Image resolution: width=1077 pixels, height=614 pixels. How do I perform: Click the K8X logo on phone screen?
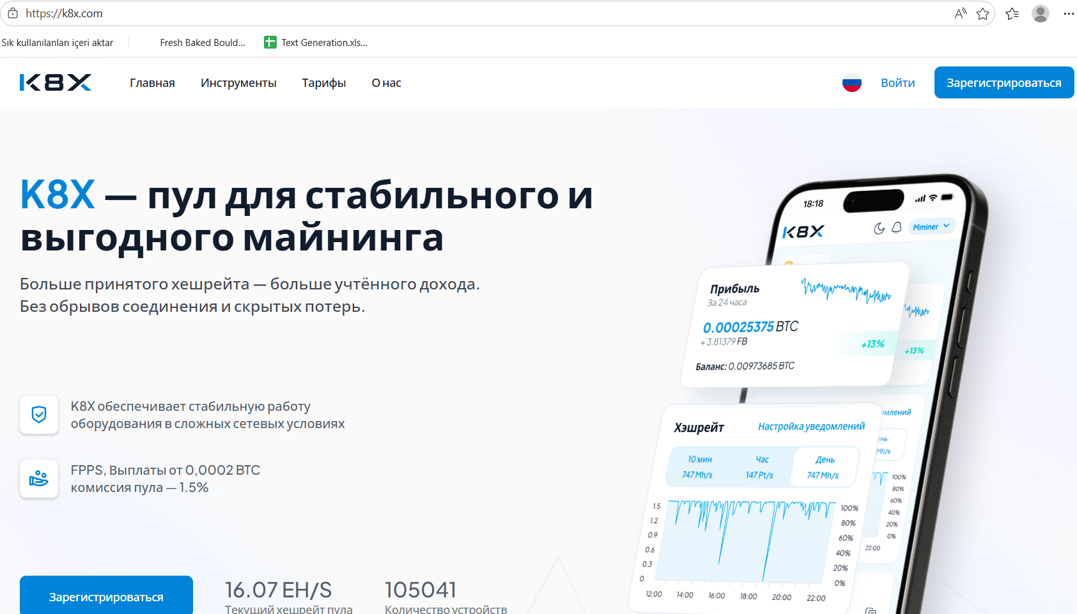(x=803, y=231)
